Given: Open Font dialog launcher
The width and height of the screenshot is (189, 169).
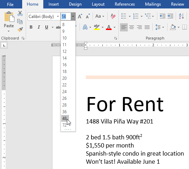Looking at the screenshot, I should pyautogui.click(x=115, y=38).
